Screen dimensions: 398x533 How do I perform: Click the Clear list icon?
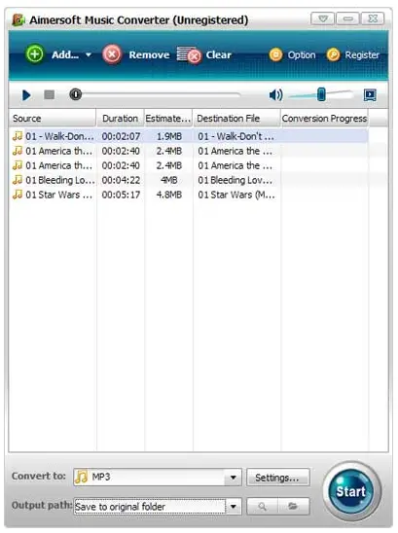189,54
